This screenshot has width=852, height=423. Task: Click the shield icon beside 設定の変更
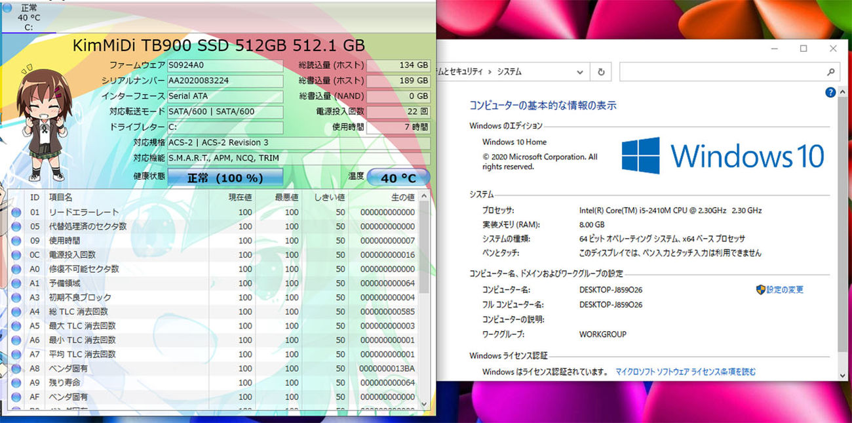point(761,289)
